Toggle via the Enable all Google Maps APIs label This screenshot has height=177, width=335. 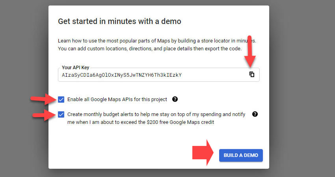click(x=117, y=99)
